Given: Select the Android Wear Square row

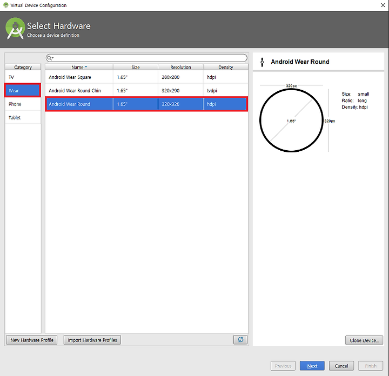Looking at the screenshot, I should coord(146,77).
